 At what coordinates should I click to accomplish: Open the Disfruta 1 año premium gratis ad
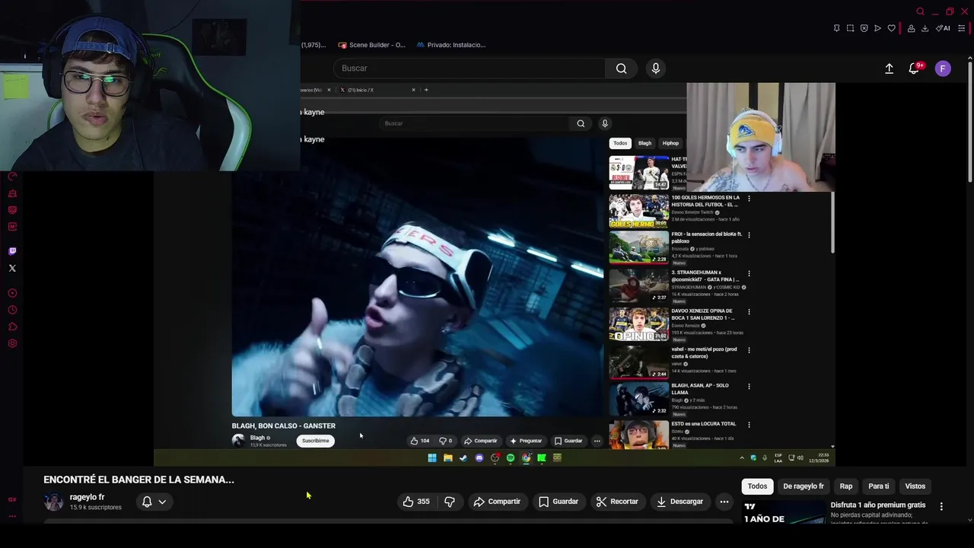(878, 505)
